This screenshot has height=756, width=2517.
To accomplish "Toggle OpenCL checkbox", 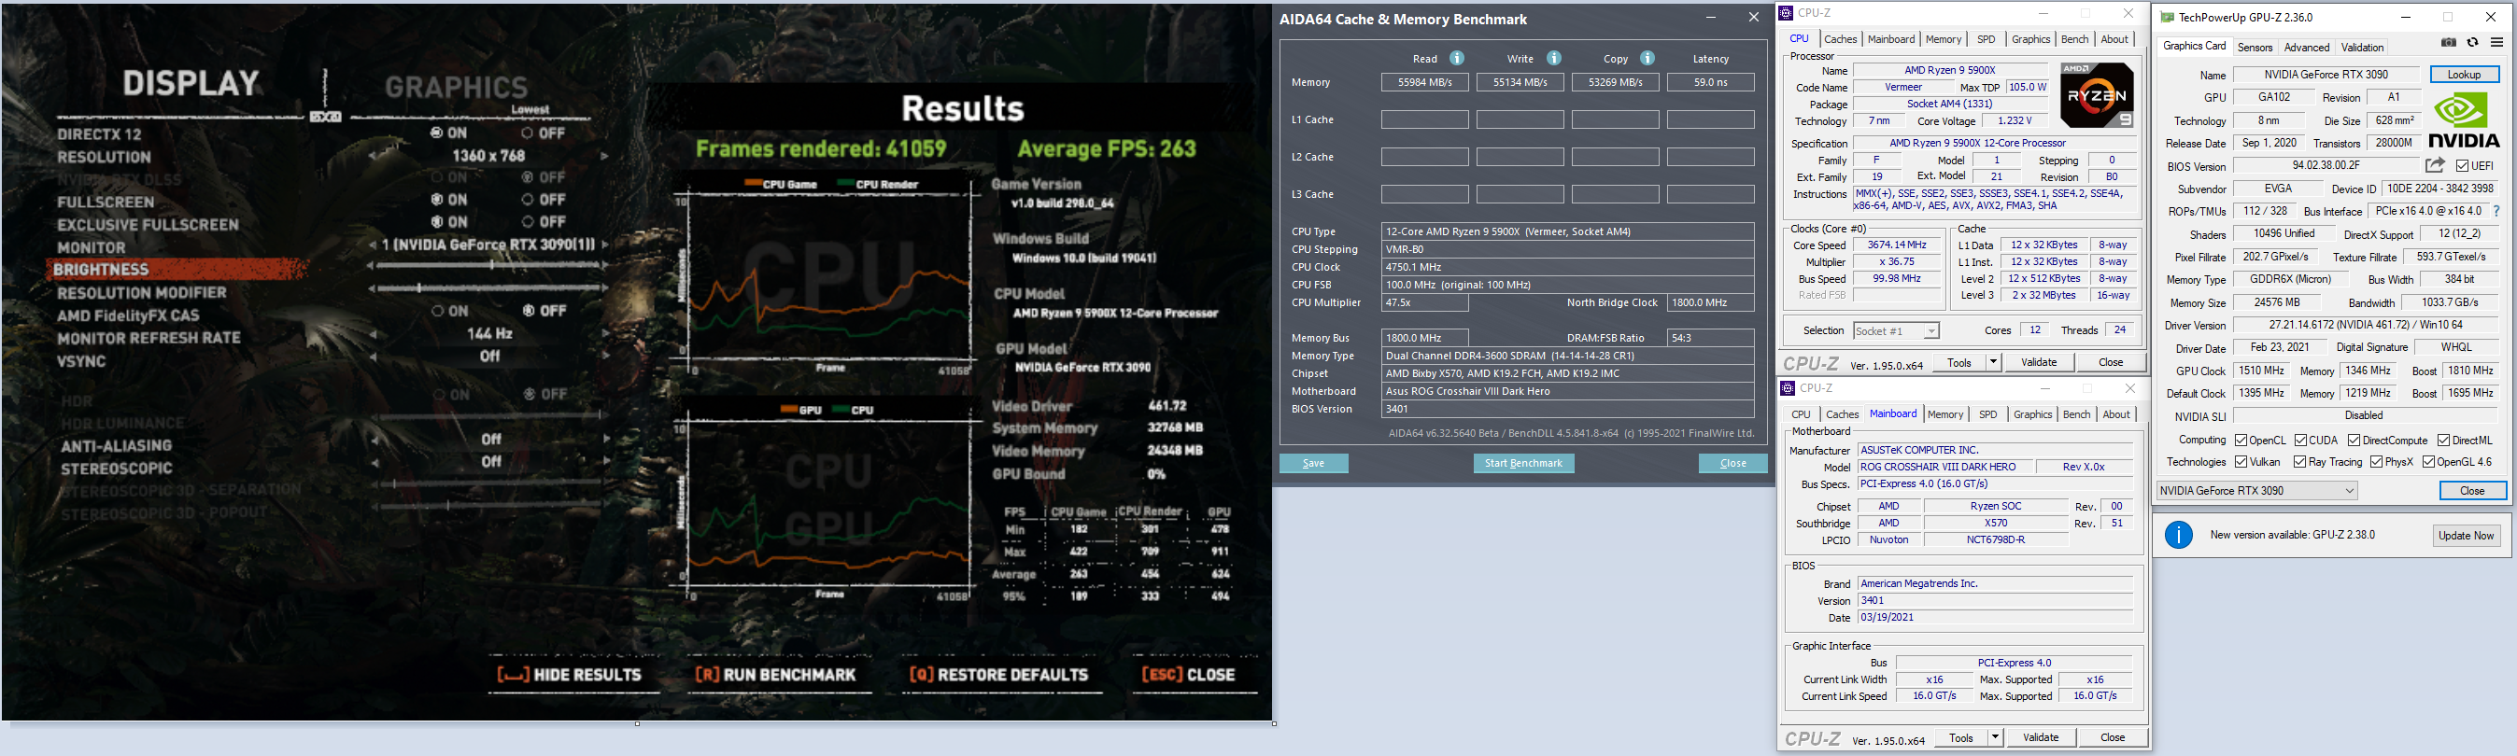I will 2241,440.
